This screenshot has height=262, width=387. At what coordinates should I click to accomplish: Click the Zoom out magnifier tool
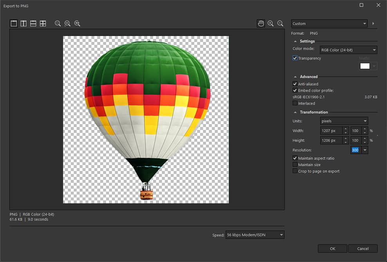280,23
